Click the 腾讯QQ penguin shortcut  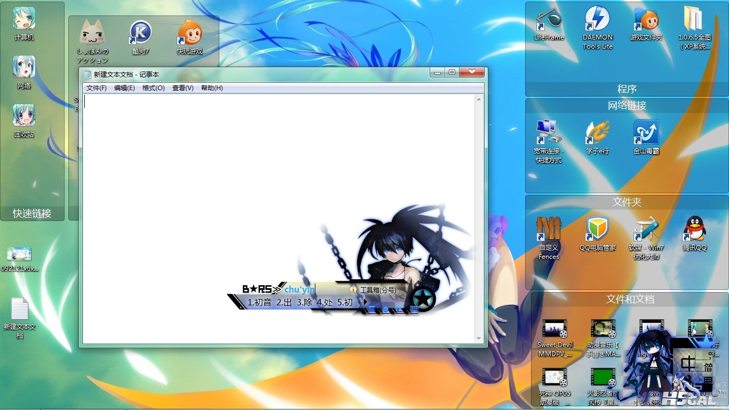click(695, 234)
